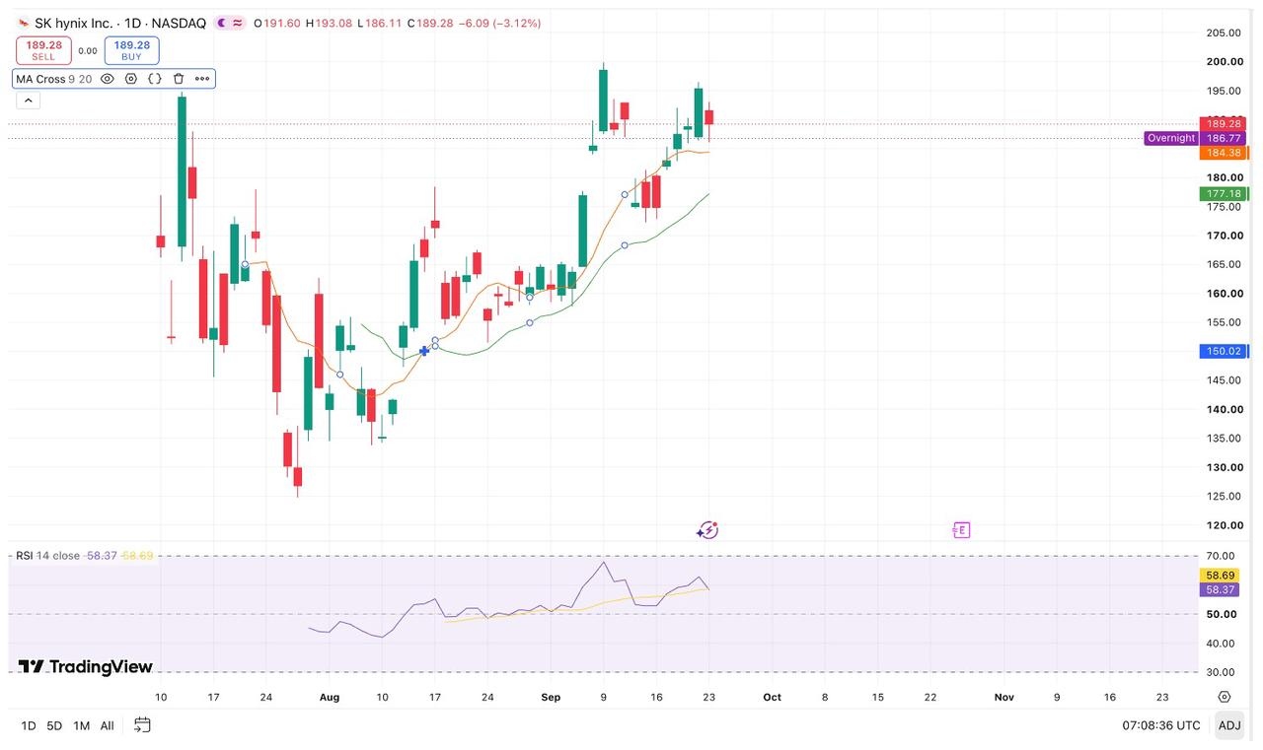Select the RSI 14 close legend label
This screenshot has width=1263, height=750.
tap(47, 556)
